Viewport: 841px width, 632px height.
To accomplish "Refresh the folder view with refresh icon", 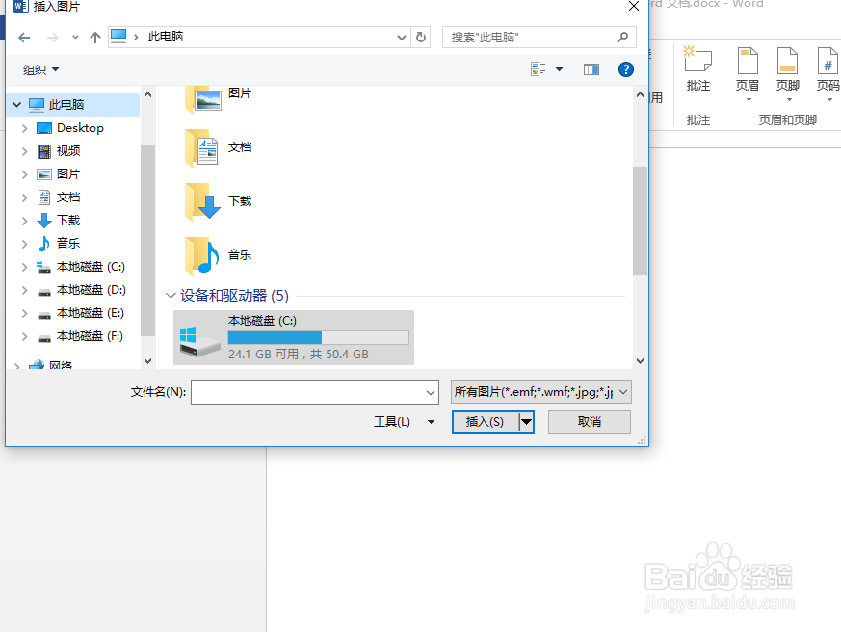I will (421, 37).
